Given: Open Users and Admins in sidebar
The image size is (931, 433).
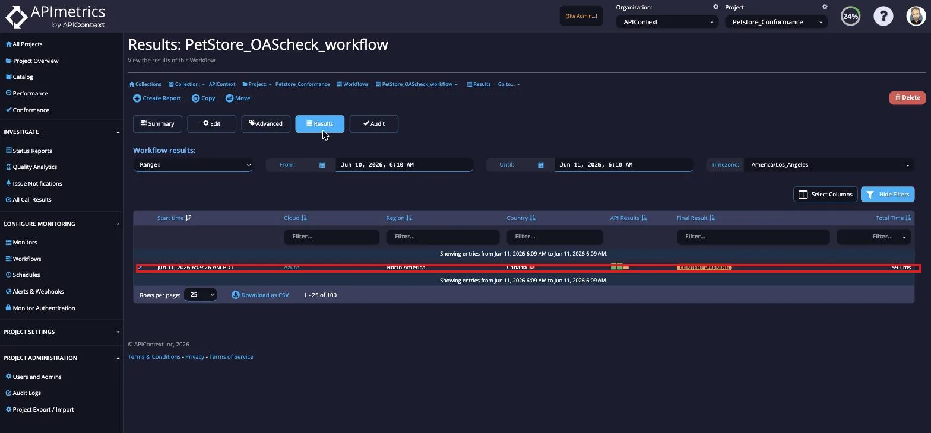Looking at the screenshot, I should pos(33,377).
